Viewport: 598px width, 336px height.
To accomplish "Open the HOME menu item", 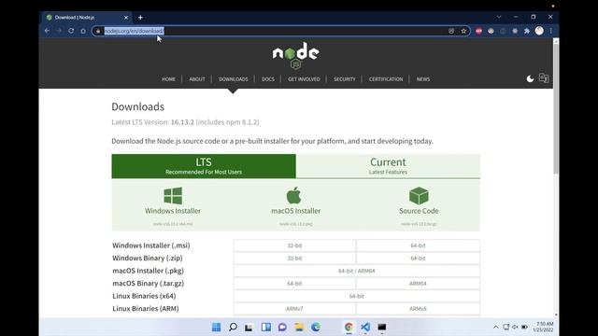I will coord(168,79).
